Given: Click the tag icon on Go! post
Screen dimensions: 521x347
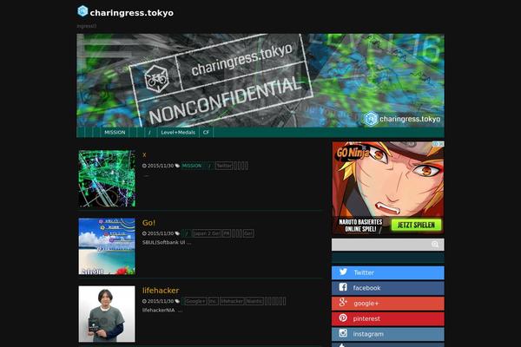Looking at the screenshot, I should 177,233.
